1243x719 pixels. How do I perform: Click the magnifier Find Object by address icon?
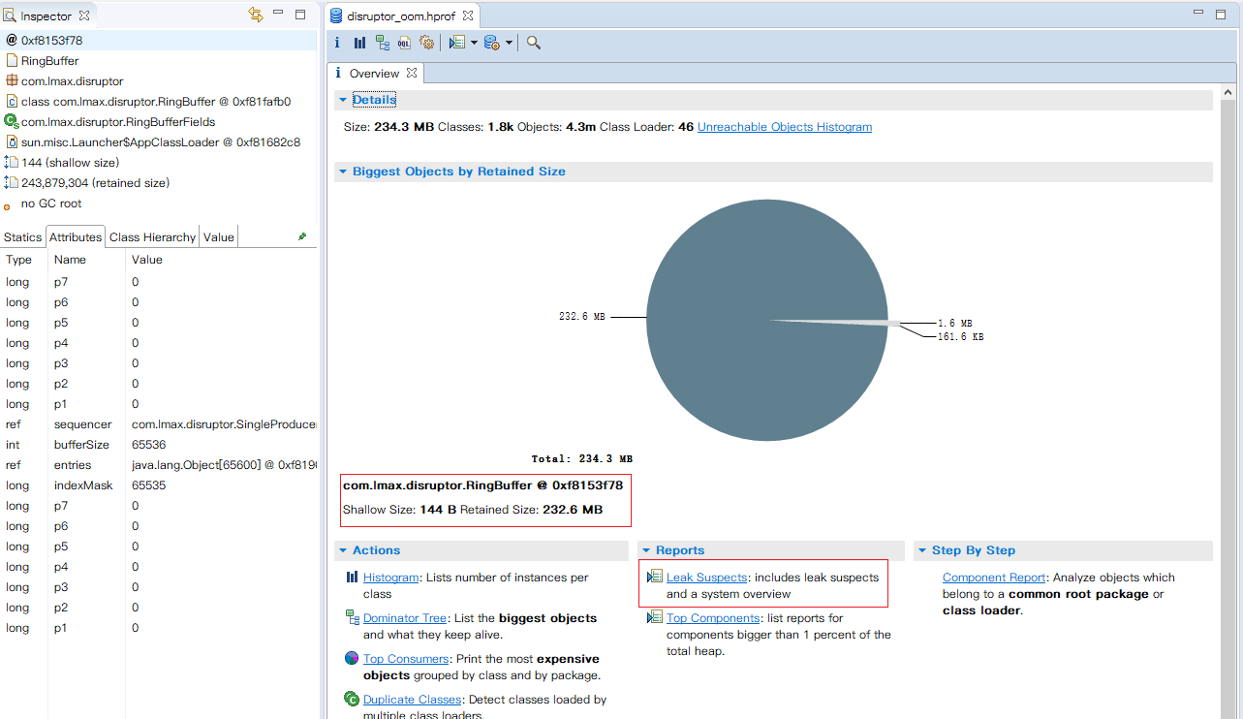tap(534, 43)
